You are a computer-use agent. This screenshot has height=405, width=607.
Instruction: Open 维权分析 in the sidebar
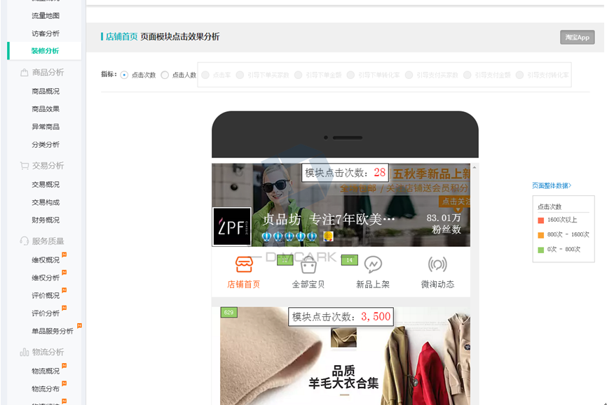pyautogui.click(x=46, y=278)
